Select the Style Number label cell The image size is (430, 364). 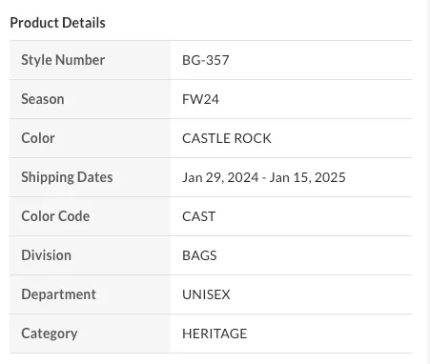point(90,60)
